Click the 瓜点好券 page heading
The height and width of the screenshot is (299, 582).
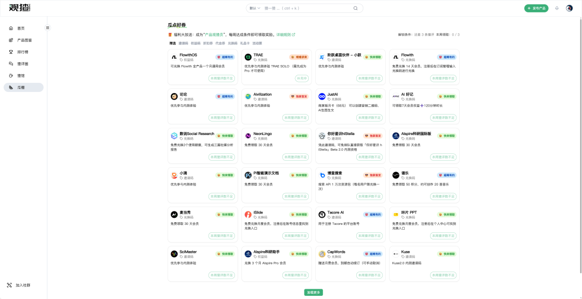[x=177, y=25]
